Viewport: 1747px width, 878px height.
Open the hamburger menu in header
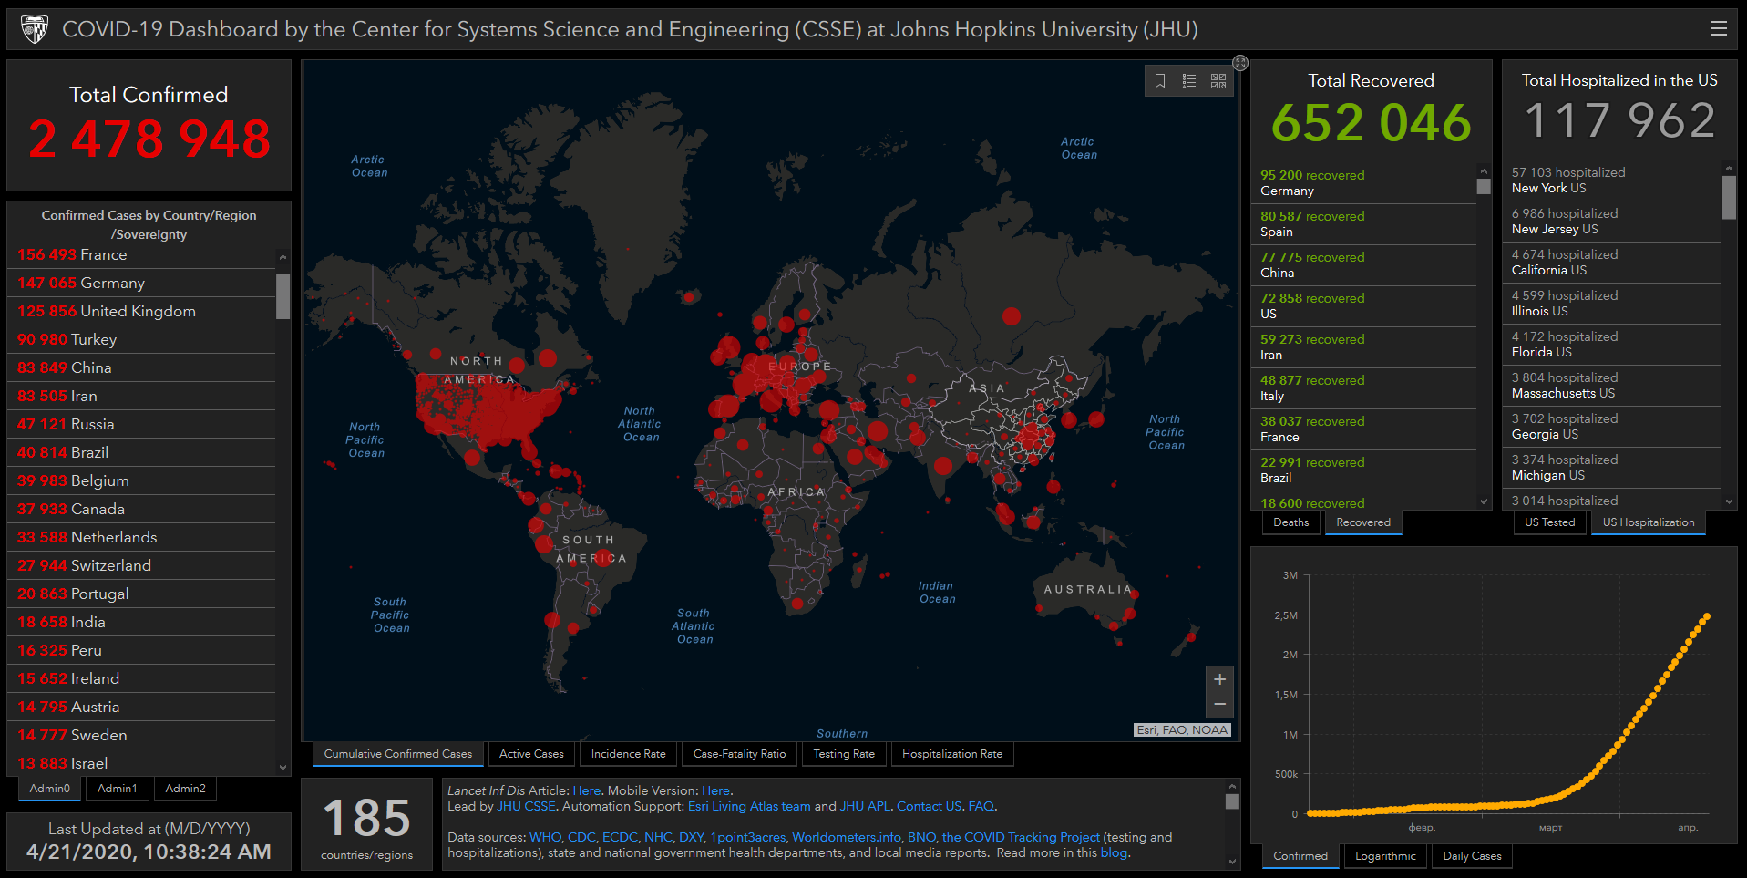tap(1718, 29)
